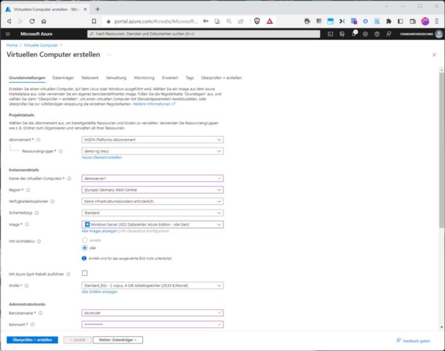The image size is (445, 351).
Task: Click Weiter: Datenträger button
Action: coord(118,340)
